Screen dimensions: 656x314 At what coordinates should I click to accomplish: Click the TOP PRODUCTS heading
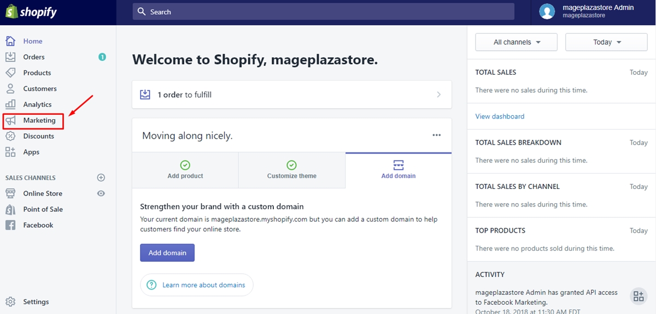[500, 230]
